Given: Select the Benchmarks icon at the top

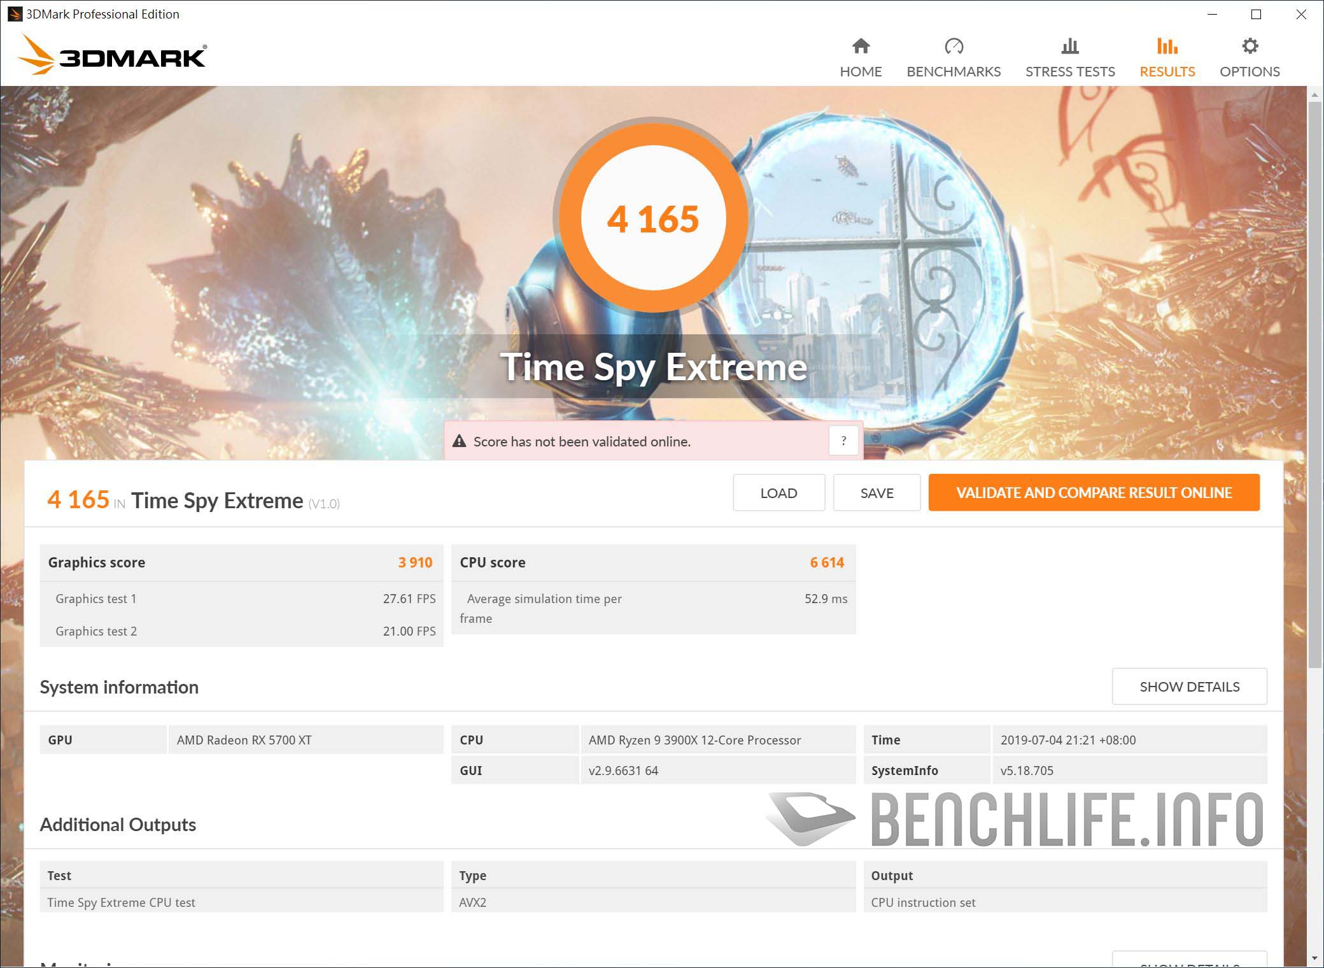Looking at the screenshot, I should click(954, 45).
